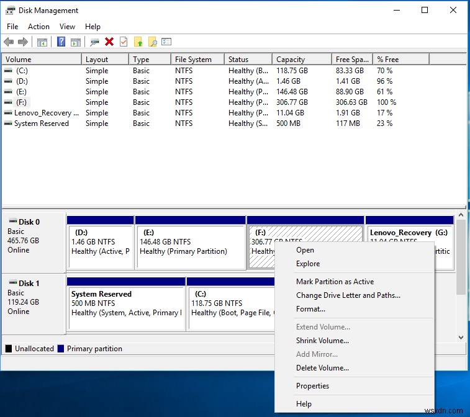Viewport: 470px width, 417px height.
Task: Click the graphical pane scroll up arrow
Action: click(461, 215)
